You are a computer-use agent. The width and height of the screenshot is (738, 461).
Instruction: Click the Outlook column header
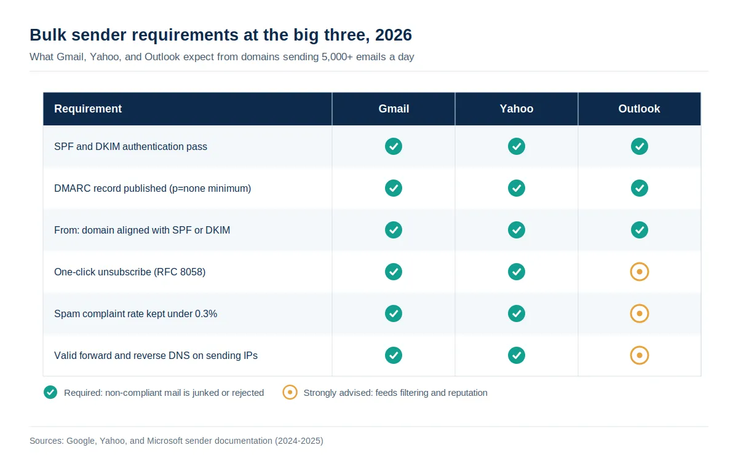(640, 109)
